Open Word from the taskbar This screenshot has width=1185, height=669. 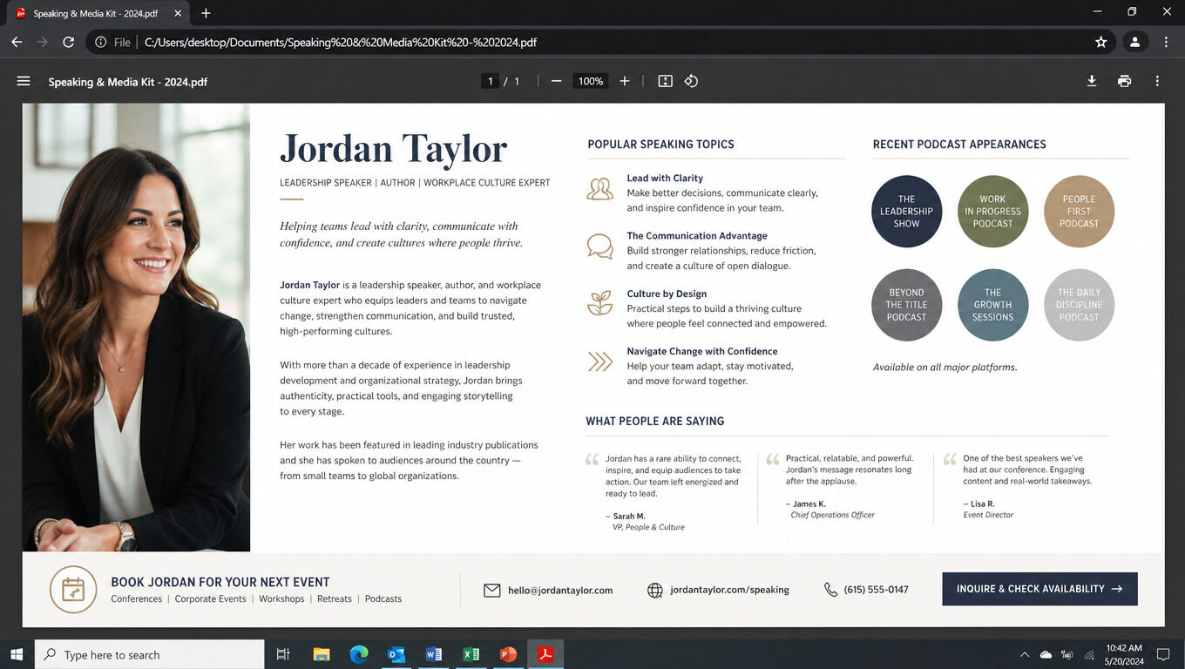tap(434, 654)
